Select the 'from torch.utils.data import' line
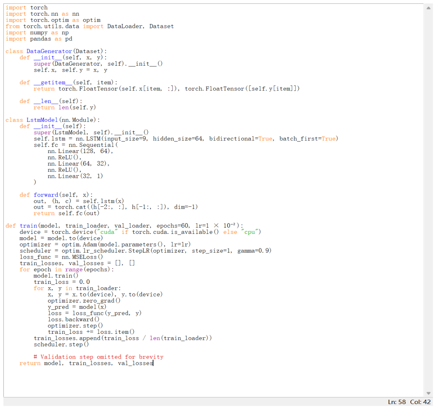 click(x=90, y=26)
